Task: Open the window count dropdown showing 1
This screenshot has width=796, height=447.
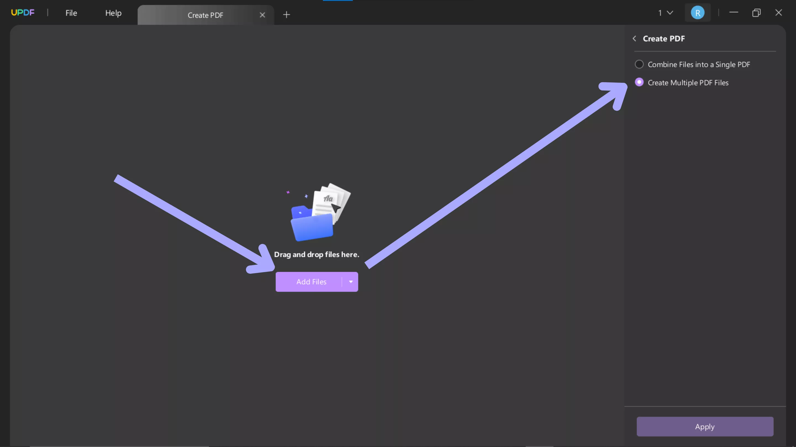Action: [665, 13]
